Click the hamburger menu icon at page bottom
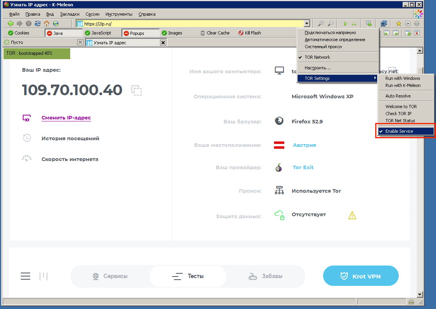436x309 pixels. [25, 276]
